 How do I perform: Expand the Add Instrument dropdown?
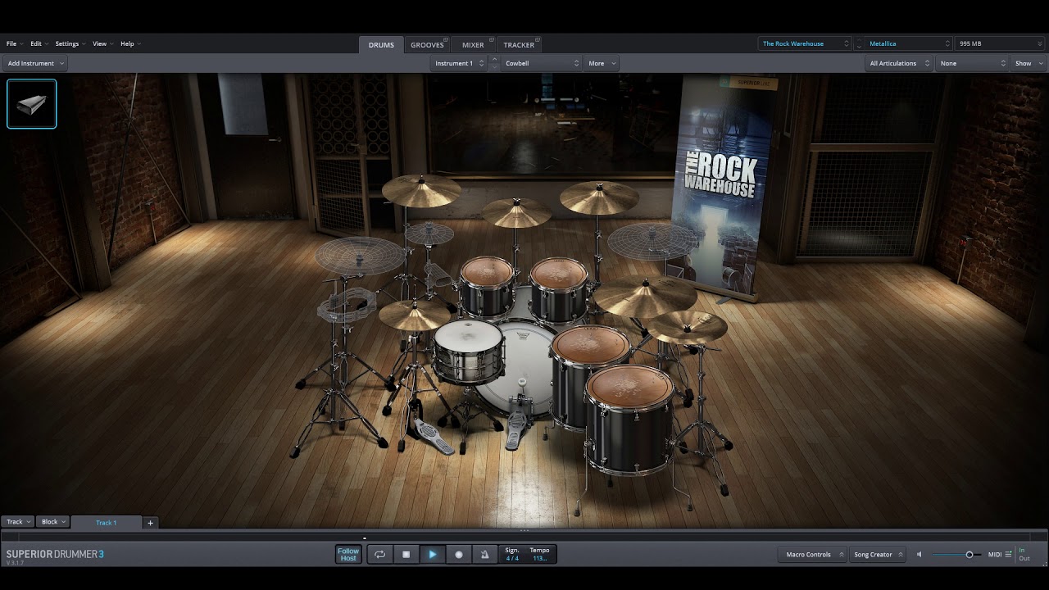click(35, 63)
